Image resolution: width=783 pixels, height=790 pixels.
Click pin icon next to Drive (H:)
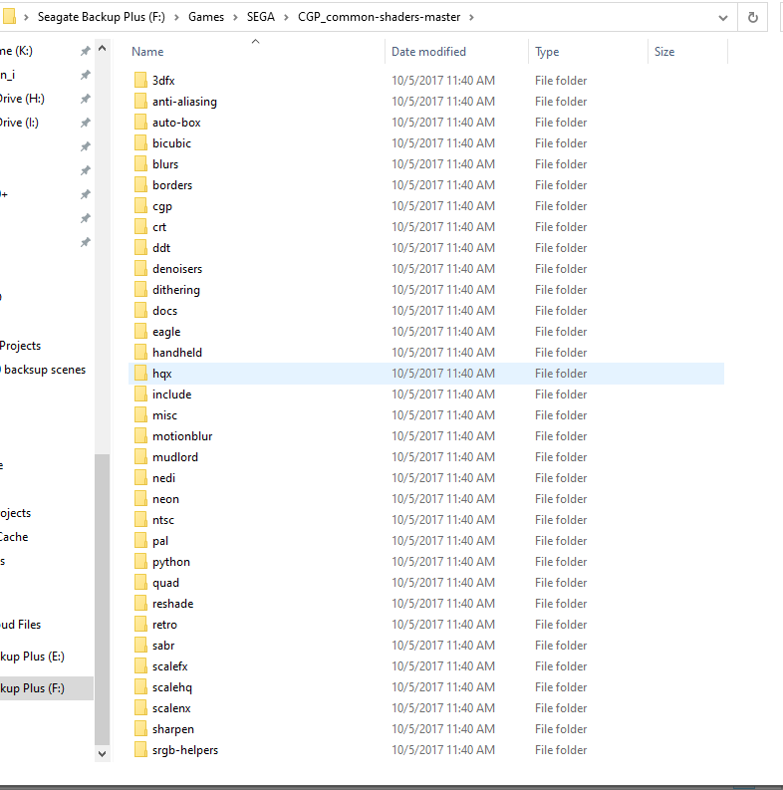point(85,99)
